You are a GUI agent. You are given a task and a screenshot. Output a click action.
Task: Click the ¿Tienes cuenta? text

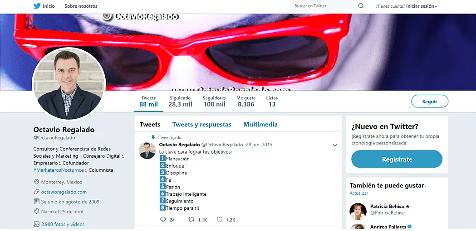[390, 6]
